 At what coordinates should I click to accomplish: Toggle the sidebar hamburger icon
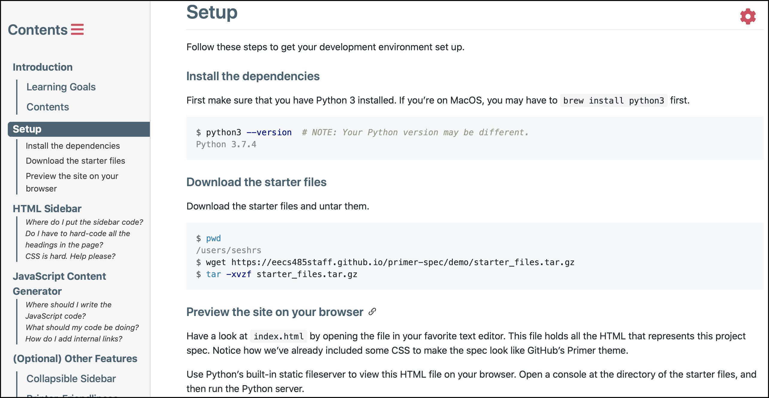click(x=77, y=30)
